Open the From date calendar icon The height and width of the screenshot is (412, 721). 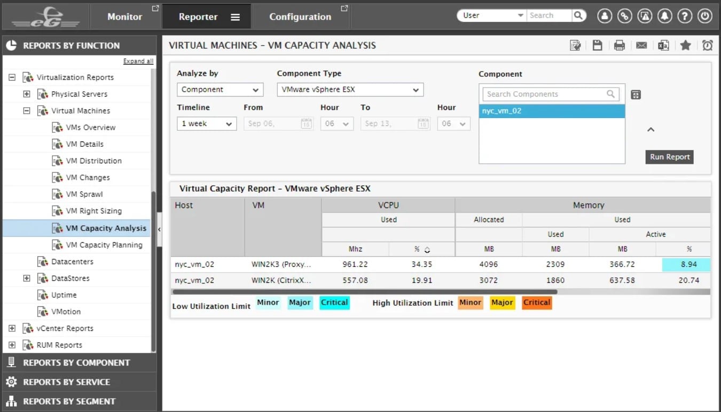click(x=306, y=124)
